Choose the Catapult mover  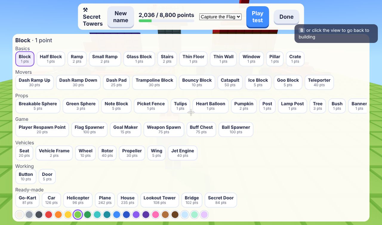pos(230,82)
